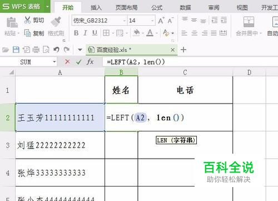Image resolution: width=278 pixels, height=201 pixels.
Task: Expand fill color dropdown arrow
Action: coord(143,33)
